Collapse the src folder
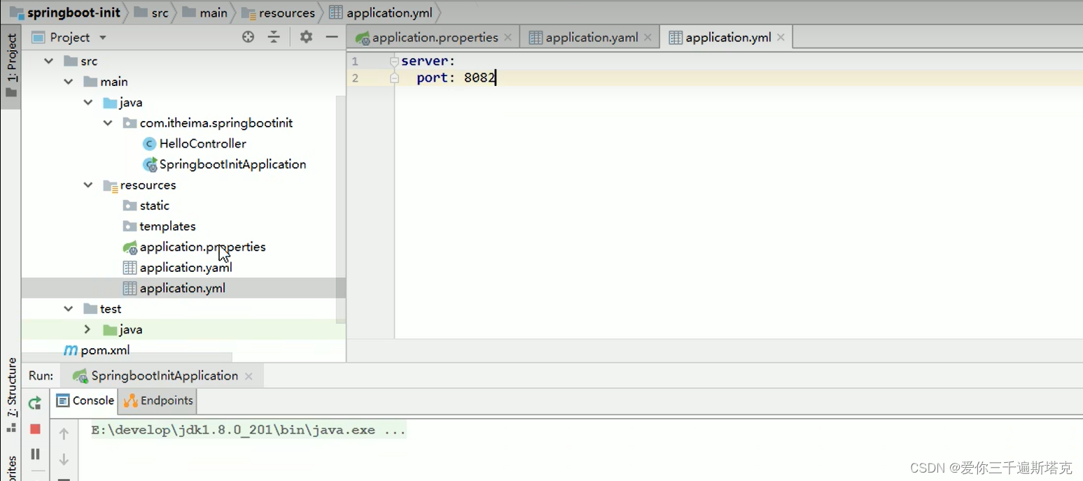Image resolution: width=1083 pixels, height=481 pixels. [x=48, y=62]
